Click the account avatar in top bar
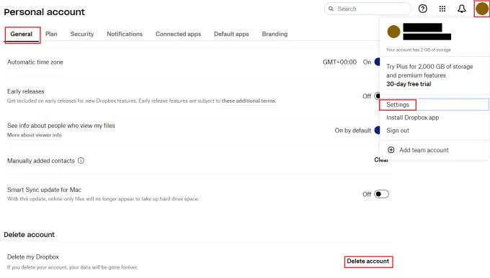Screen dimensions: 490x278 [x=482, y=9]
